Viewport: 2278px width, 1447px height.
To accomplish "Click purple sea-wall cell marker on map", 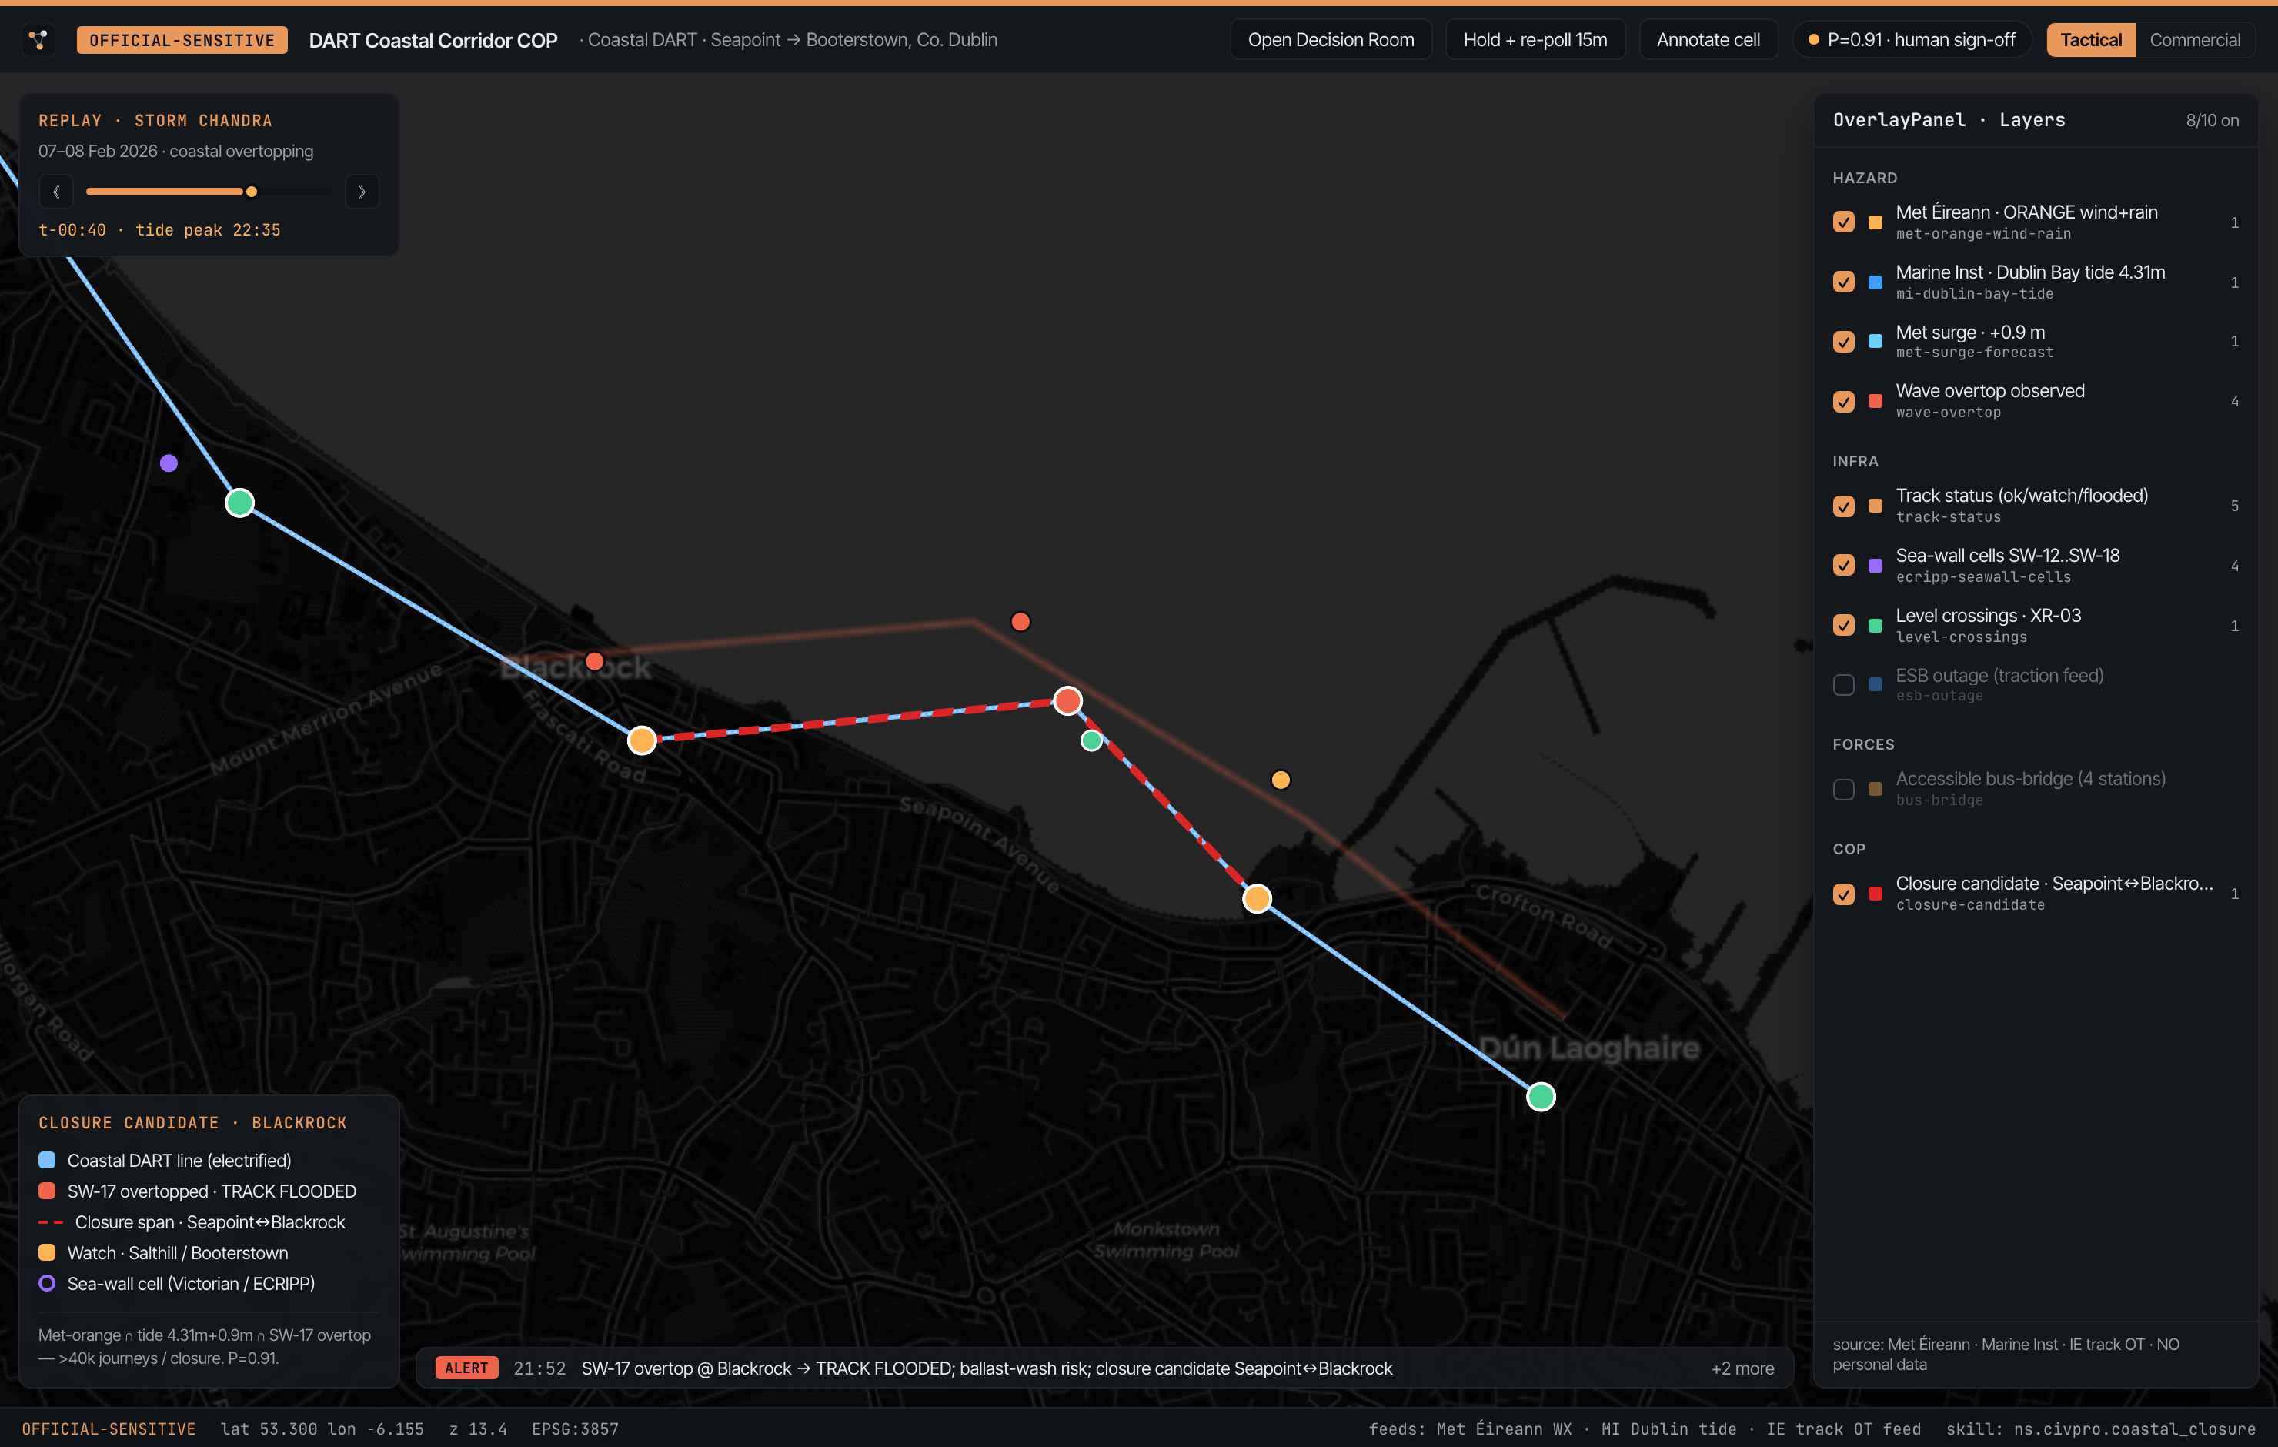I will tap(169, 463).
